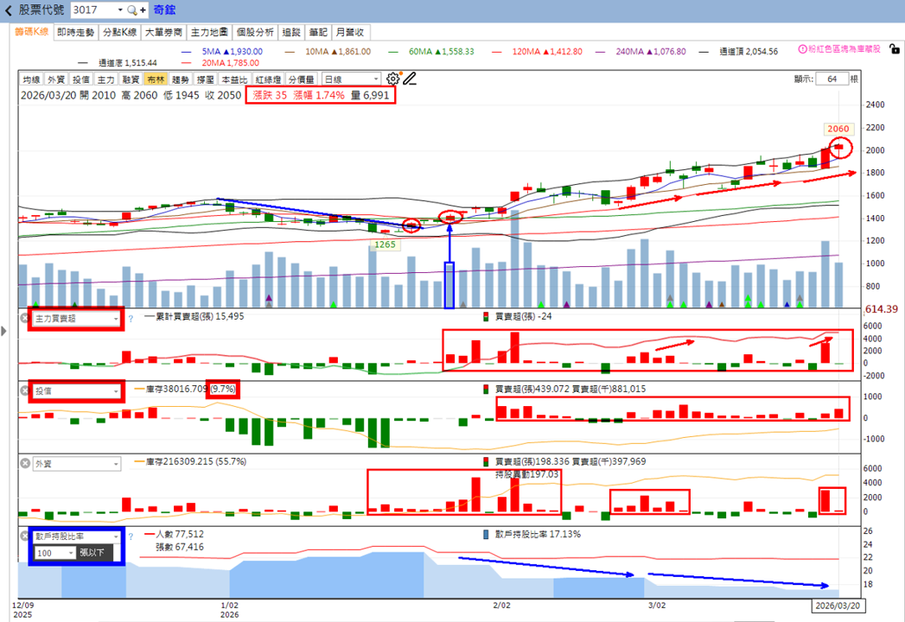
Task: Toggle the 本益比 overlay button
Action: pyautogui.click(x=233, y=79)
